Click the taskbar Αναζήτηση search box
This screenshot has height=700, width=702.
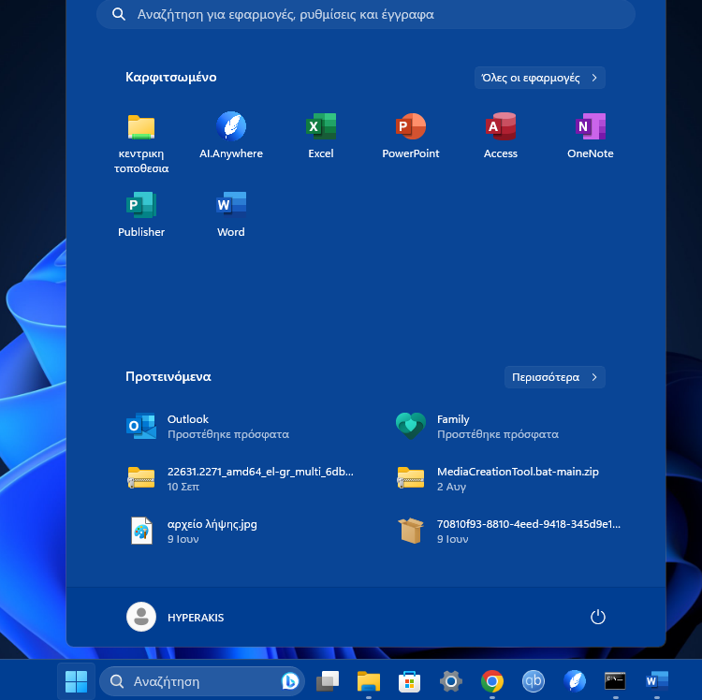click(x=202, y=681)
